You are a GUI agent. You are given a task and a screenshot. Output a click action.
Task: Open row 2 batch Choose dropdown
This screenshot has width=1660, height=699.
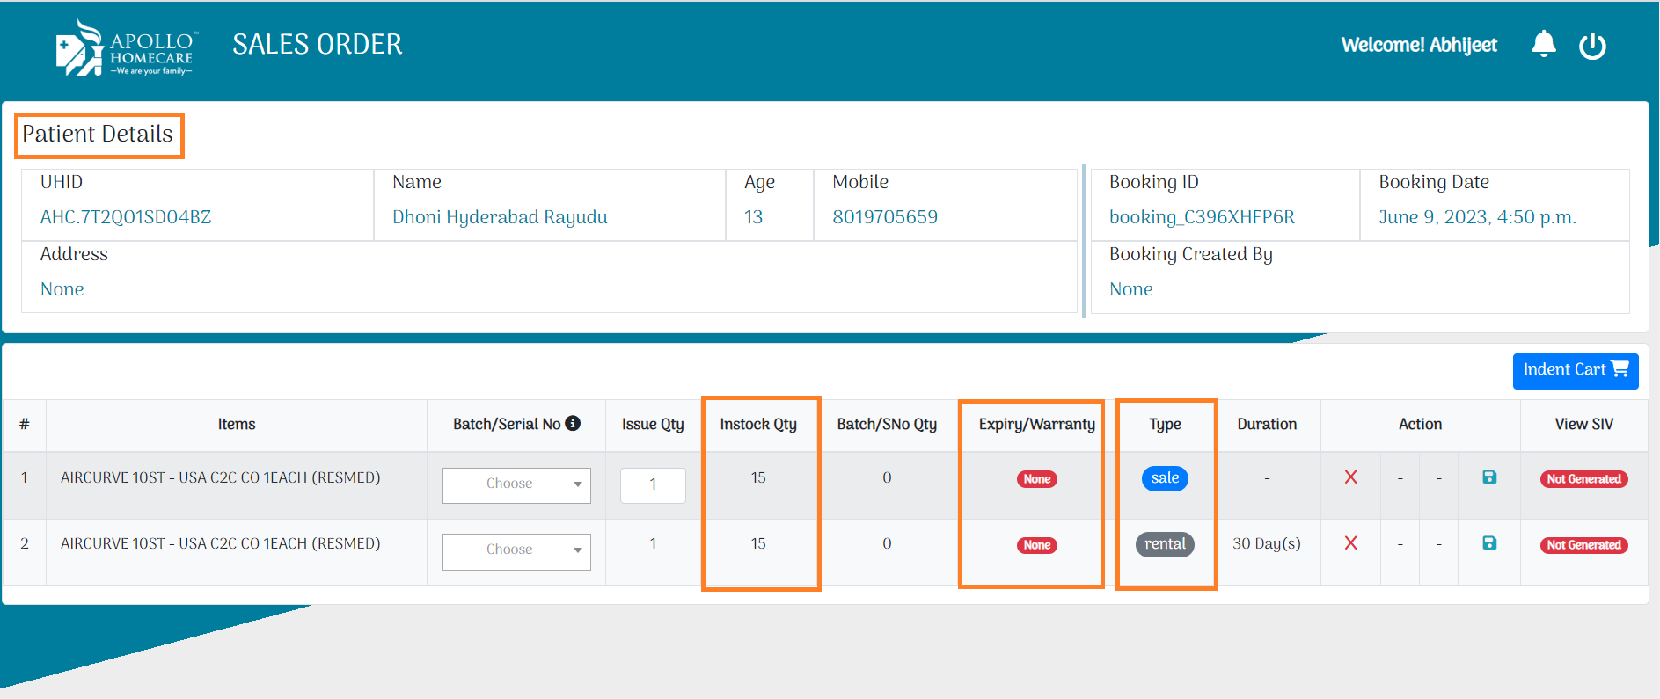pyautogui.click(x=516, y=550)
